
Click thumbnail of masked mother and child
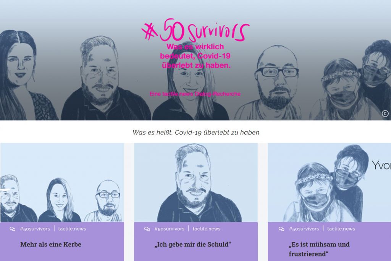pos(330,182)
